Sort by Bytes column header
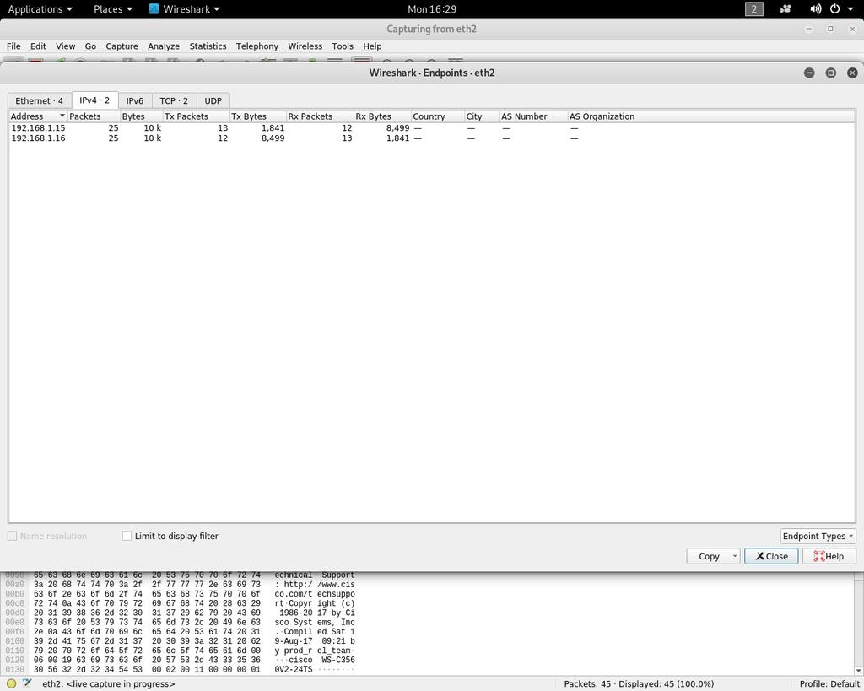The height and width of the screenshot is (691, 864). (142, 116)
